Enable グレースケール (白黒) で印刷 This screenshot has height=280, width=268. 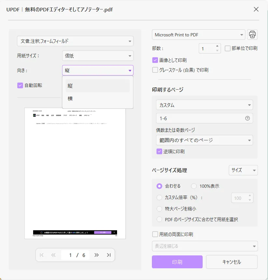point(155,70)
